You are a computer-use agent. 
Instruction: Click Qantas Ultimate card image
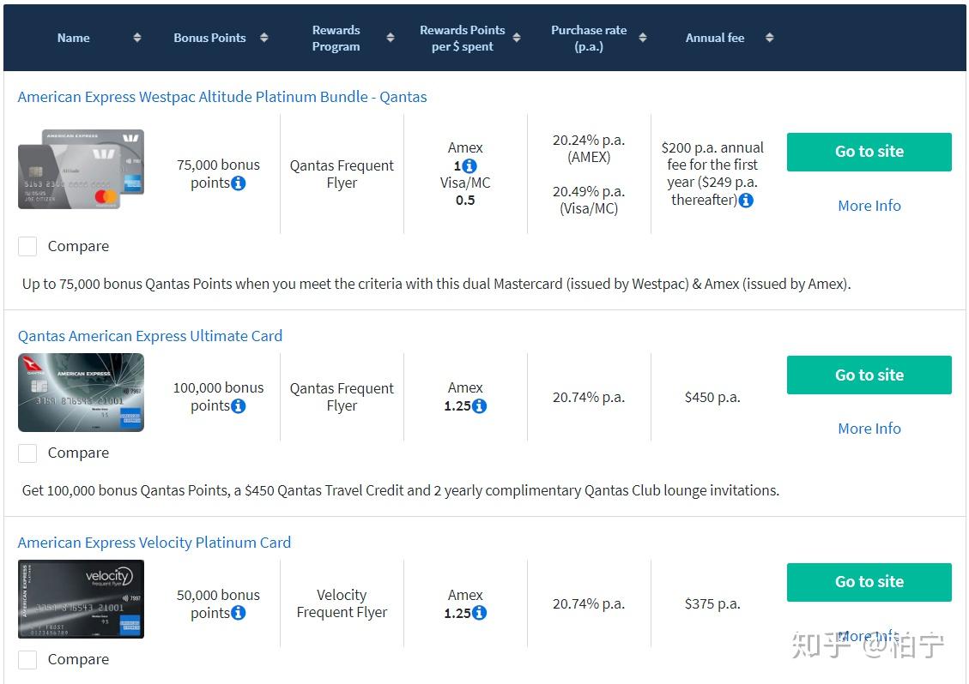tap(81, 393)
